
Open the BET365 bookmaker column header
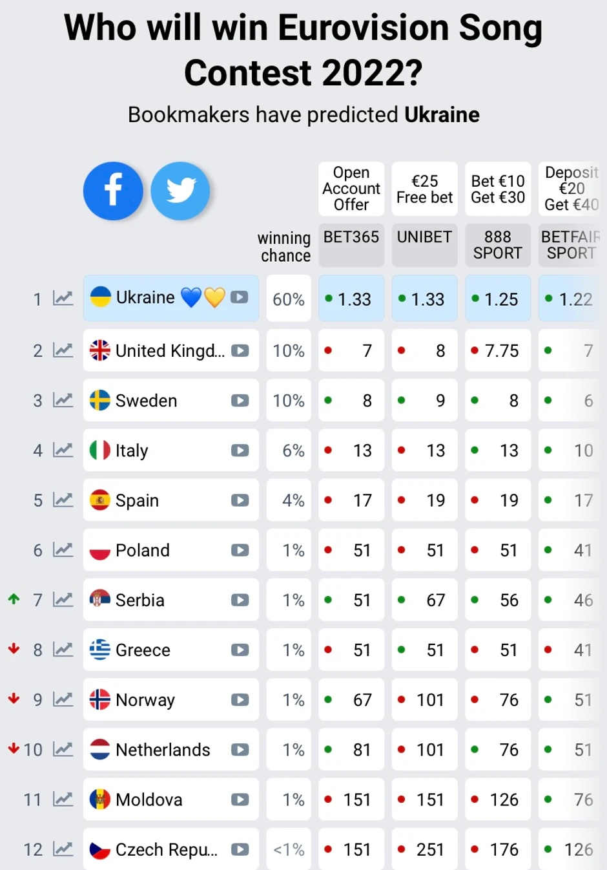351,245
